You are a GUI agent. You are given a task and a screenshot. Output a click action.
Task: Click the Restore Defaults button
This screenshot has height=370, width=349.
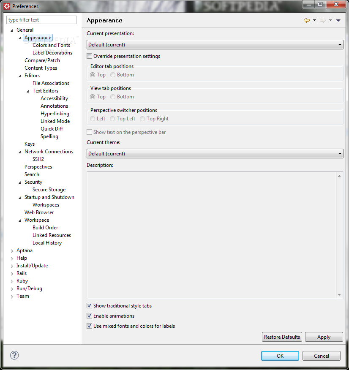pos(282,337)
